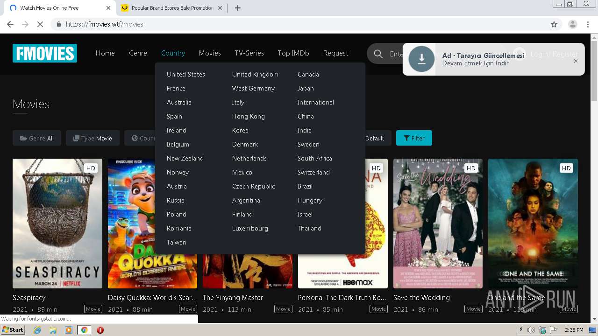Viewport: 598px width, 336px height.
Task: Close the Watch Movies Online Free tab
Action: [108, 8]
